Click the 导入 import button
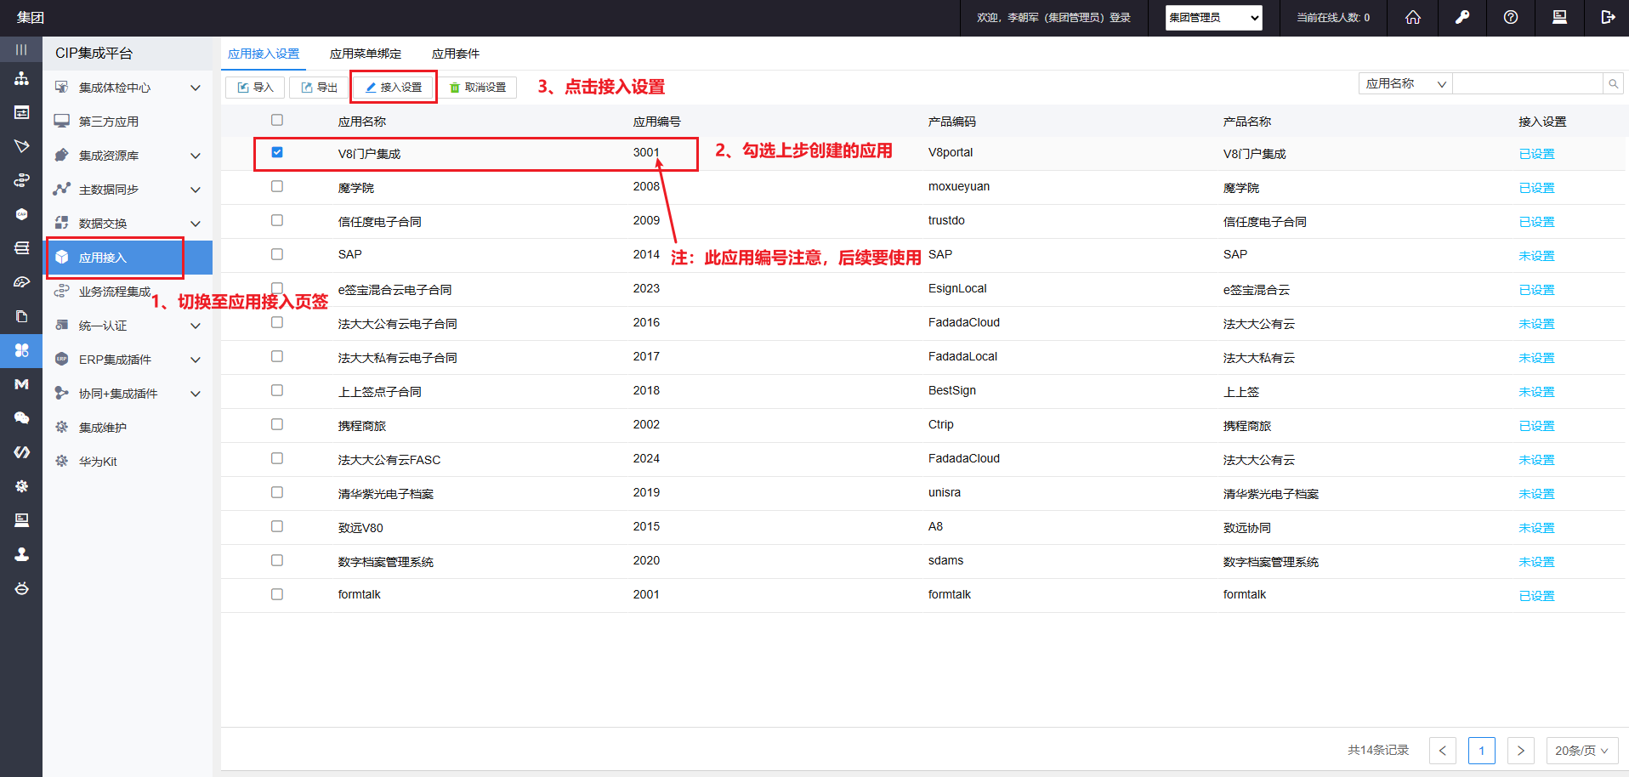Image resolution: width=1629 pixels, height=777 pixels. (x=255, y=88)
